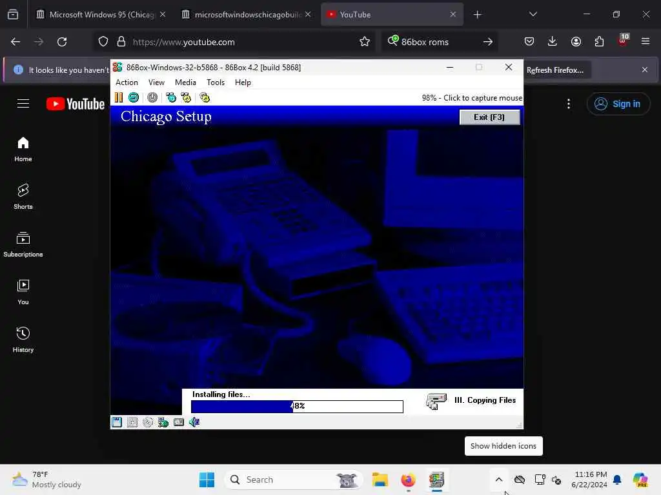Click the Exit (F3) button in Chicago Setup

pos(489,117)
